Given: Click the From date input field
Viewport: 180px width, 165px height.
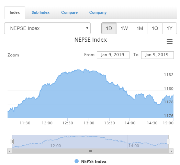Looking at the screenshot, I should [x=113, y=55].
